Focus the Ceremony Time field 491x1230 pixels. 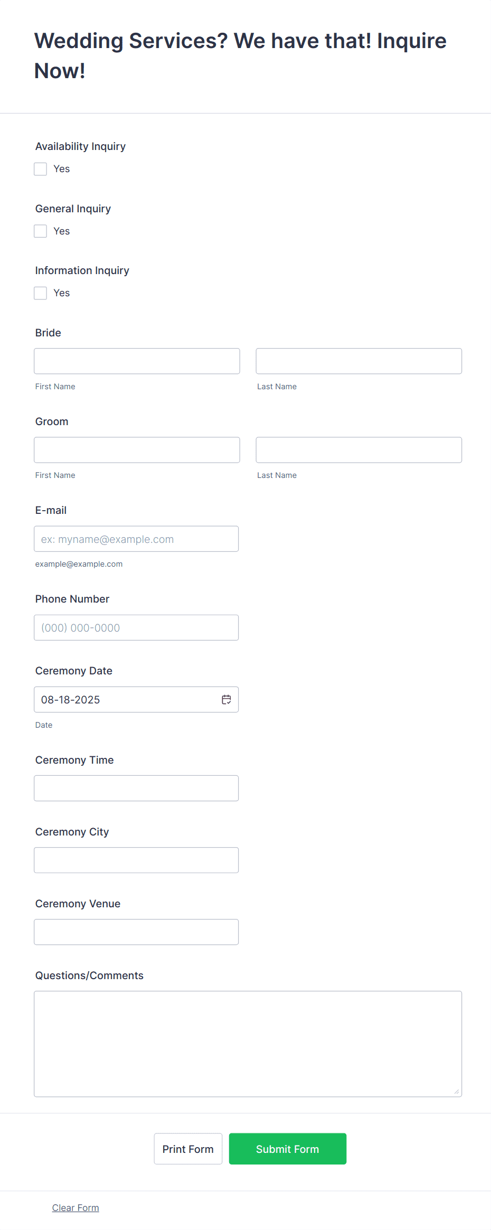136,788
